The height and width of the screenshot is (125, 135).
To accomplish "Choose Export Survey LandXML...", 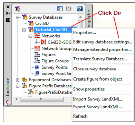I will click(x=103, y=107).
